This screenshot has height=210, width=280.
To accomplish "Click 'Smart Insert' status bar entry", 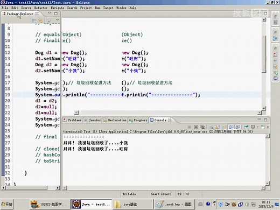I will click(161, 194).
